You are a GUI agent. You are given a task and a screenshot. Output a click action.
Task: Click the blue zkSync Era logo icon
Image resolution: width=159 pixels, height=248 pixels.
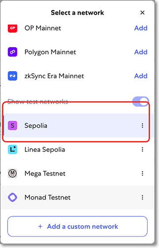click(x=12, y=76)
